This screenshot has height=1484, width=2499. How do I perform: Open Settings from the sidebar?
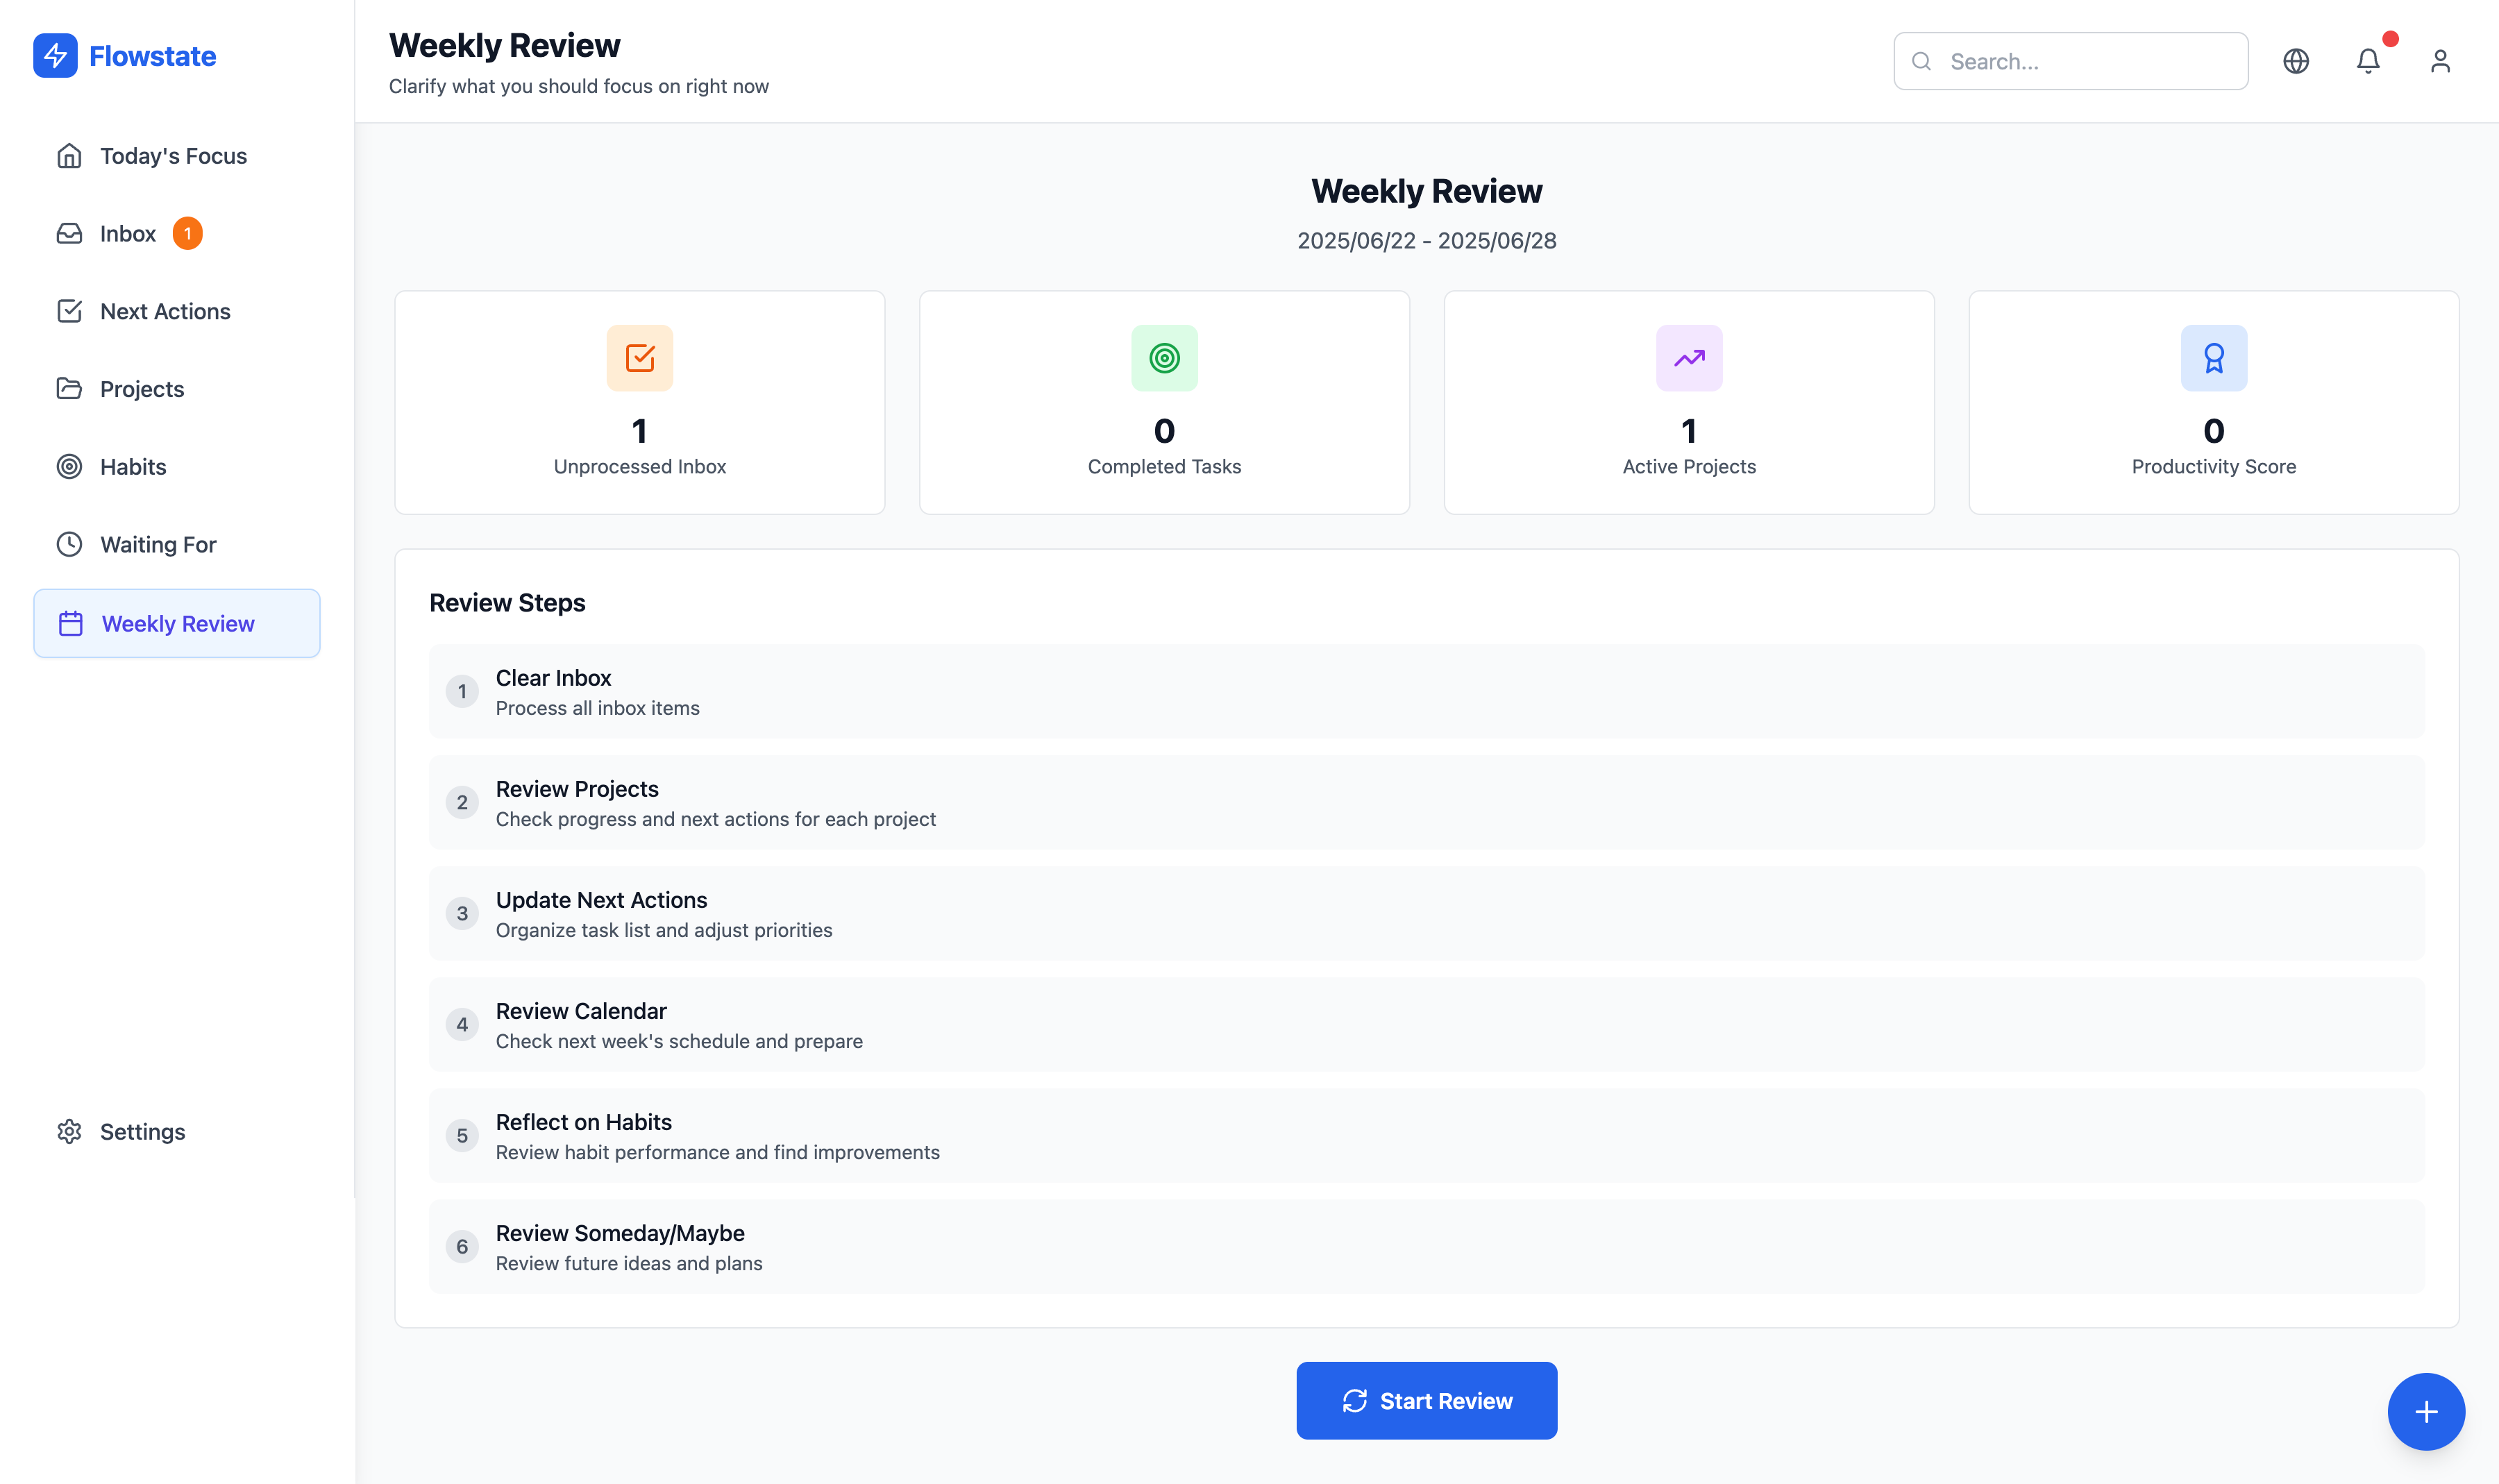coord(177,1131)
